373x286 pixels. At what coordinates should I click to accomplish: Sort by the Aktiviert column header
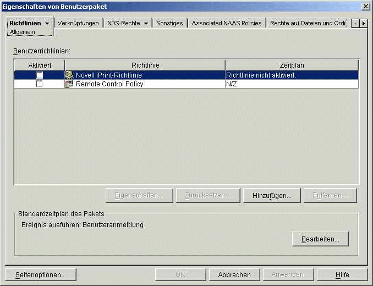point(40,65)
